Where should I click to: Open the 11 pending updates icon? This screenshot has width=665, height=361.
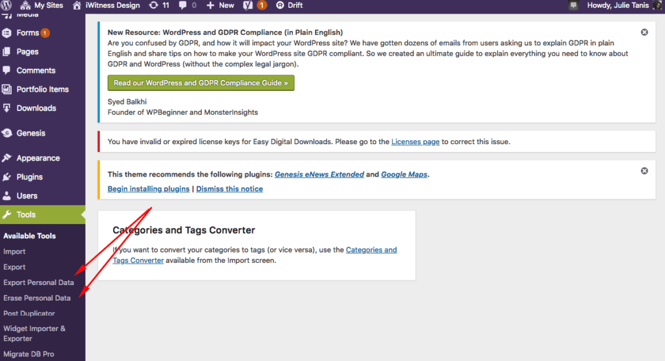(x=153, y=5)
